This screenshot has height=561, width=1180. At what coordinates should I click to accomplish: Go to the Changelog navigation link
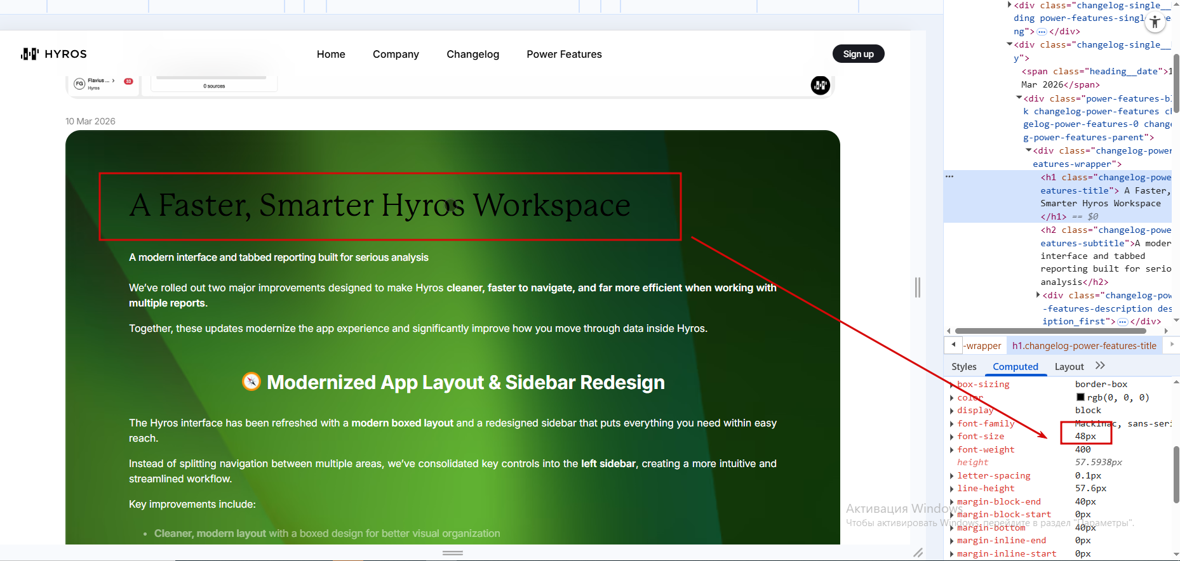473,55
